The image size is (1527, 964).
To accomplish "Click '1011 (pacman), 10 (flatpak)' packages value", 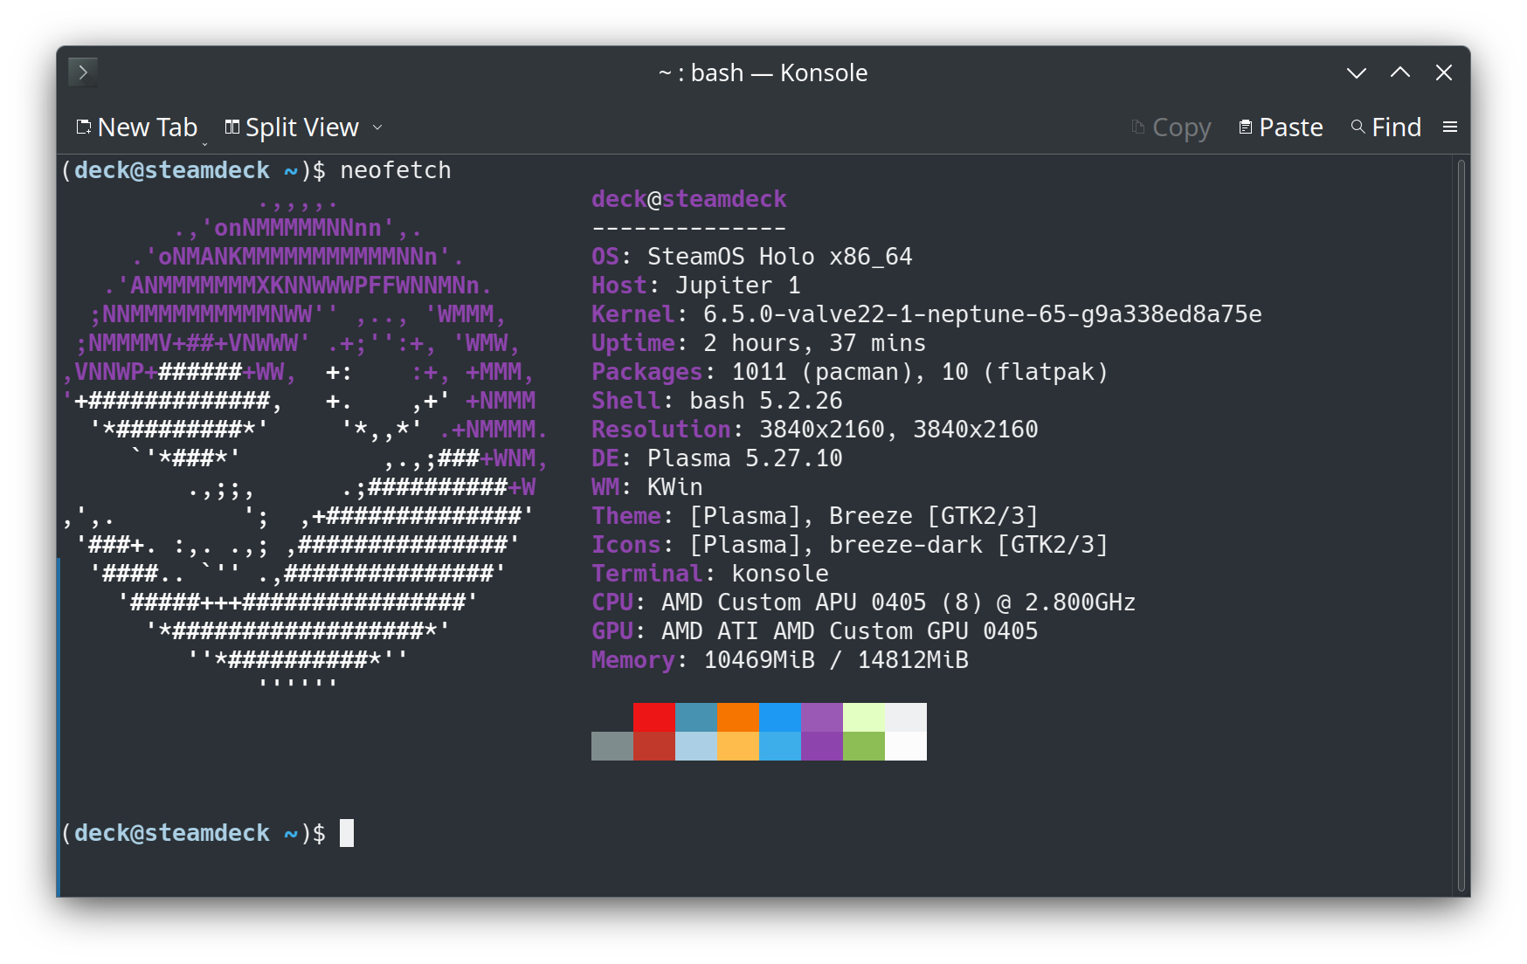I will (x=920, y=372).
